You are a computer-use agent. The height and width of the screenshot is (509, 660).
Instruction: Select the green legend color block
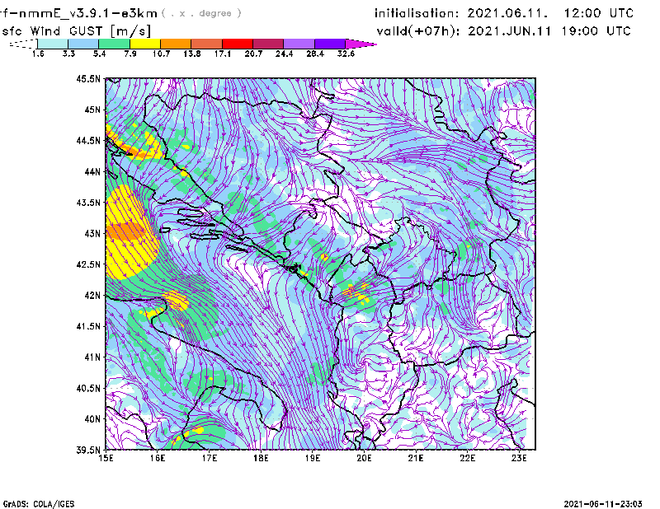coord(114,44)
